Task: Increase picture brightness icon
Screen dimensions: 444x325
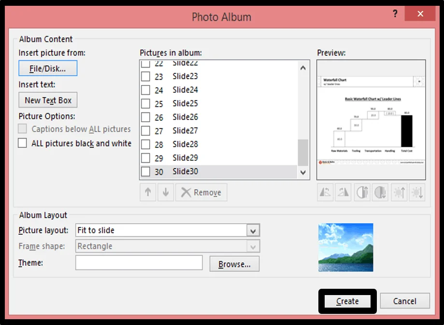Action: pos(399,193)
